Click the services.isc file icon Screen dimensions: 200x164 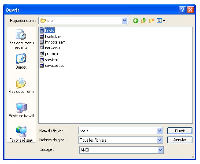42,66
